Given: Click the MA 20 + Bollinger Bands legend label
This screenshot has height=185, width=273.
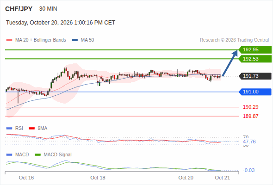Looking at the screenshot, I should coord(41,40).
